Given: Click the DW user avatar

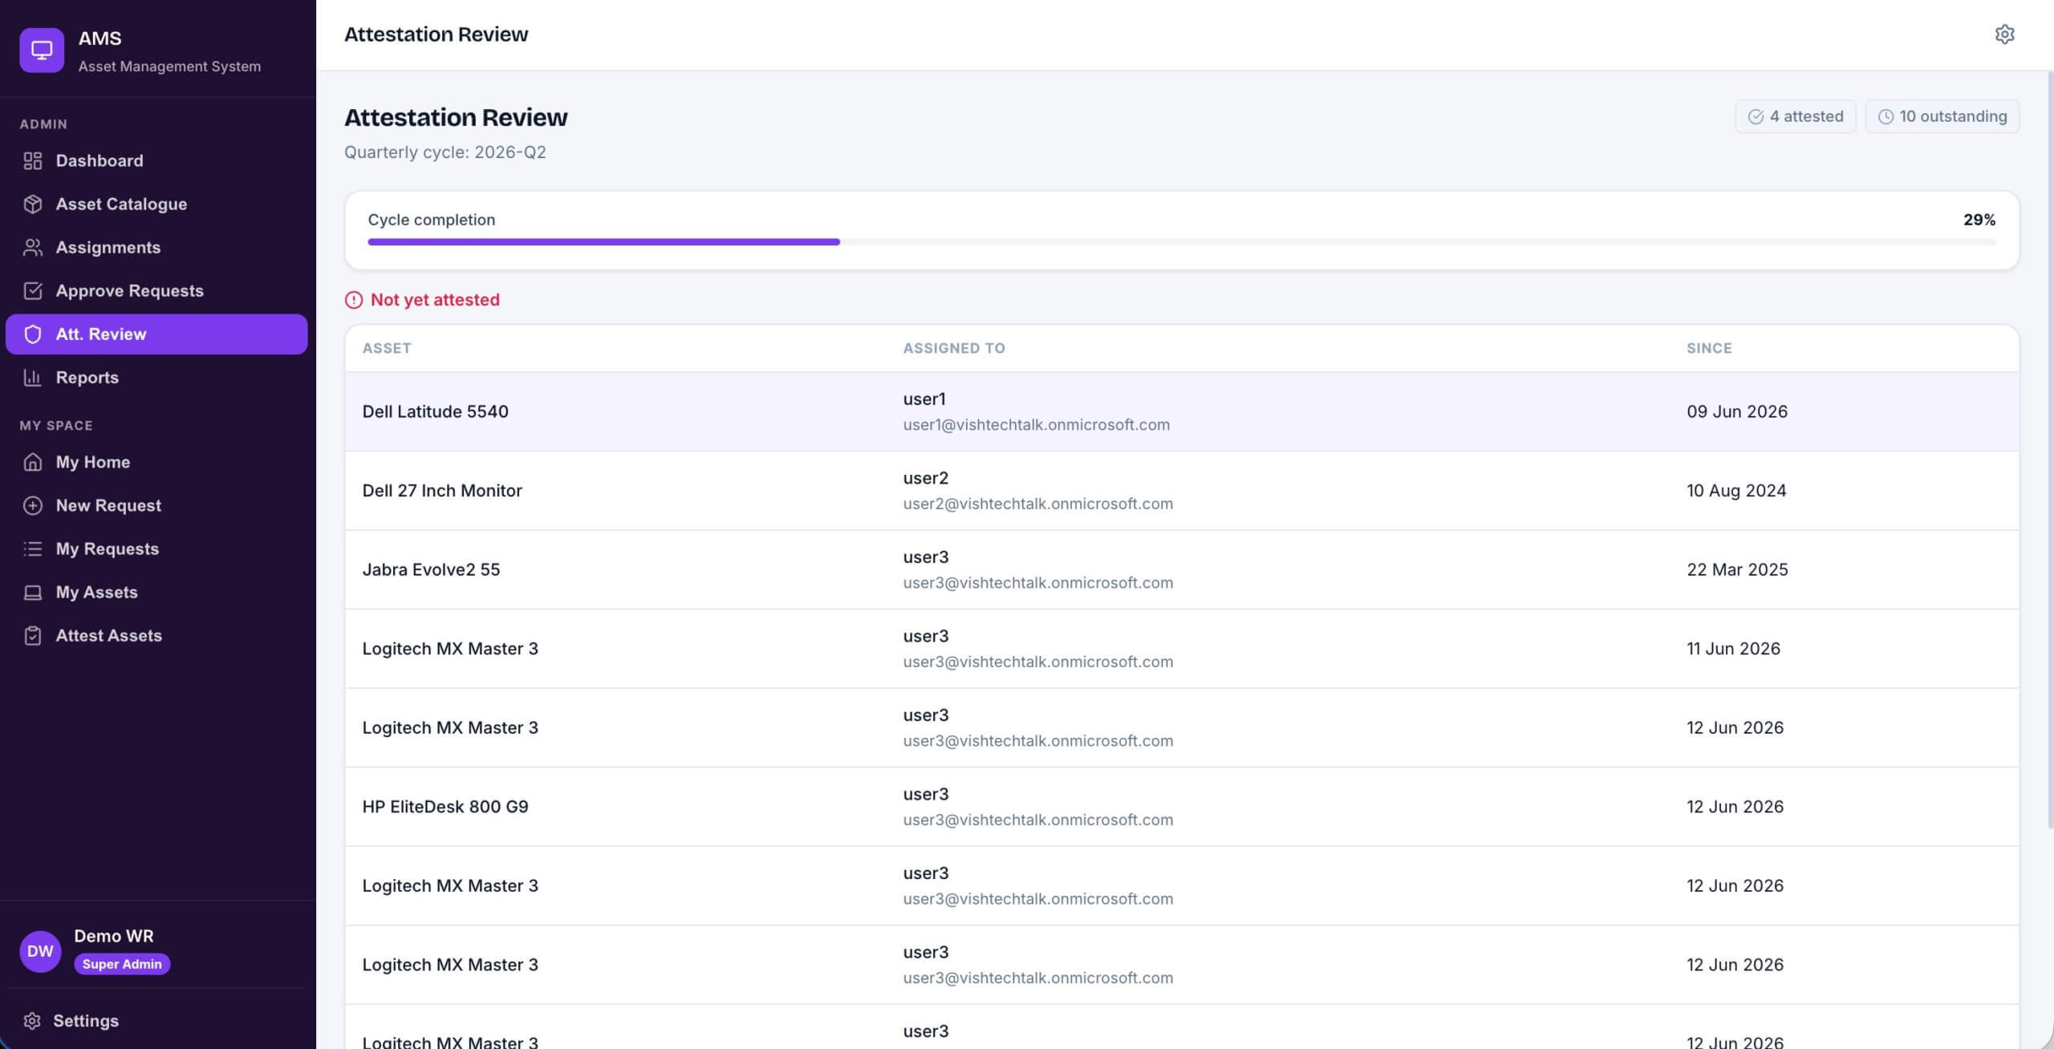Looking at the screenshot, I should click(40, 950).
